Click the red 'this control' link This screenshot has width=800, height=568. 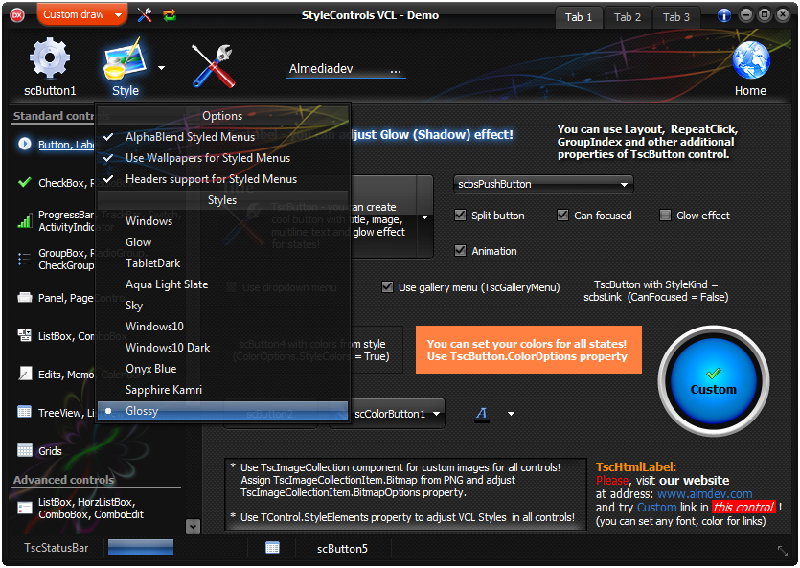coord(743,507)
